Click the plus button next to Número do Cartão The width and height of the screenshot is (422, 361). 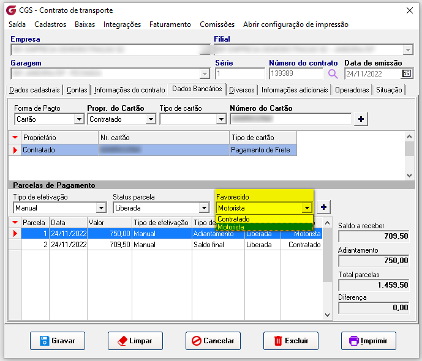pyautogui.click(x=361, y=119)
